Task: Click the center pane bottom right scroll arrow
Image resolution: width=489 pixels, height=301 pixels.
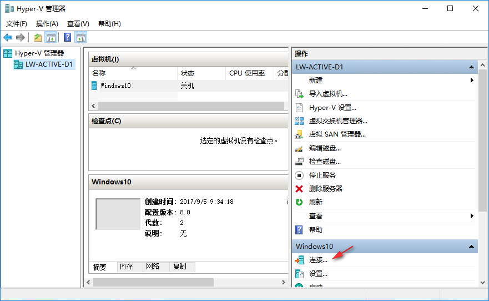Action: [x=283, y=282]
